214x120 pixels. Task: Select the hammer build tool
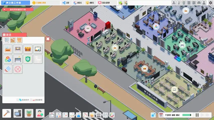7,113
